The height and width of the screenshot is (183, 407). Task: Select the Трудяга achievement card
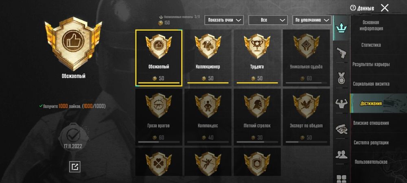[257, 58]
